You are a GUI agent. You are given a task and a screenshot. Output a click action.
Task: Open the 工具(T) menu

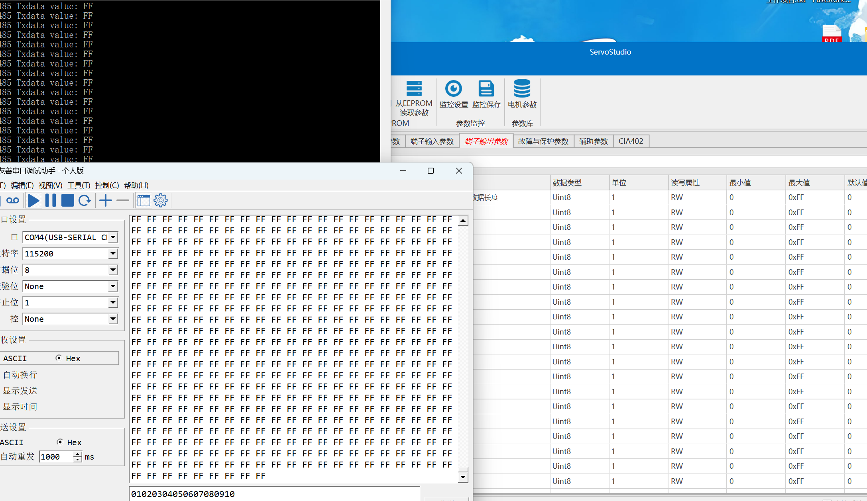[79, 185]
